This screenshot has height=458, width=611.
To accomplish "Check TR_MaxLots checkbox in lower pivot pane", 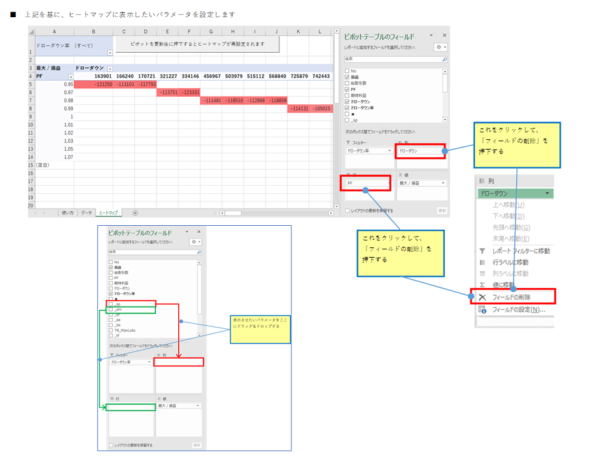I will (x=111, y=330).
